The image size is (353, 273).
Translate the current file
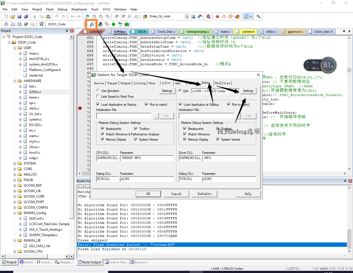(6, 24)
